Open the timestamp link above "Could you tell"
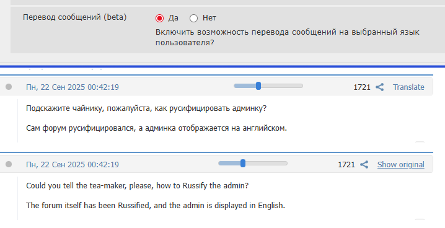This screenshot has height=228, width=445. tap(73, 164)
